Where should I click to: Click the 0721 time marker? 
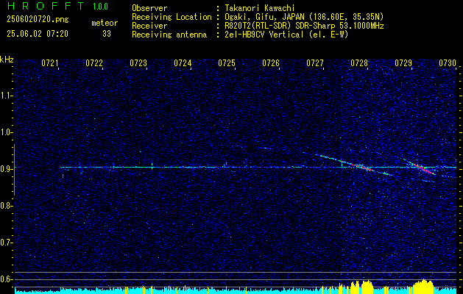[x=50, y=63]
